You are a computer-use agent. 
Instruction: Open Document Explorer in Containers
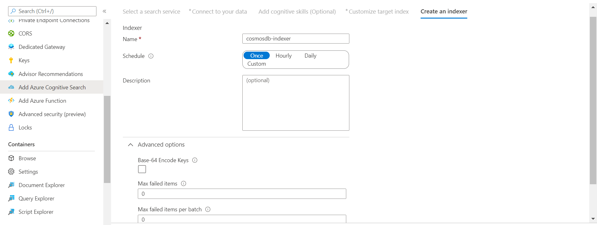point(42,185)
